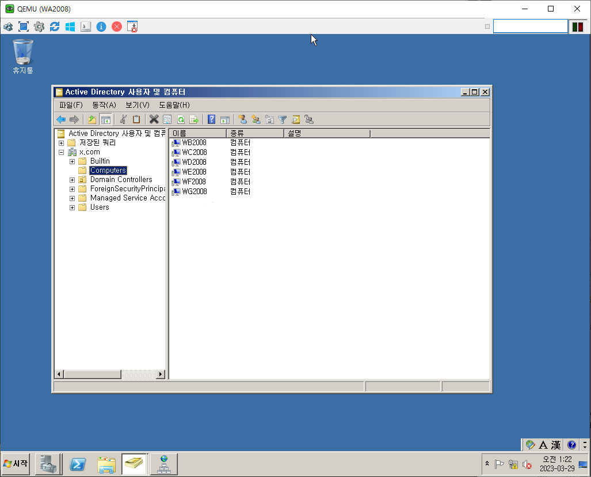The image size is (591, 477).
Task: Click QEMU info icon
Action: pos(101,26)
